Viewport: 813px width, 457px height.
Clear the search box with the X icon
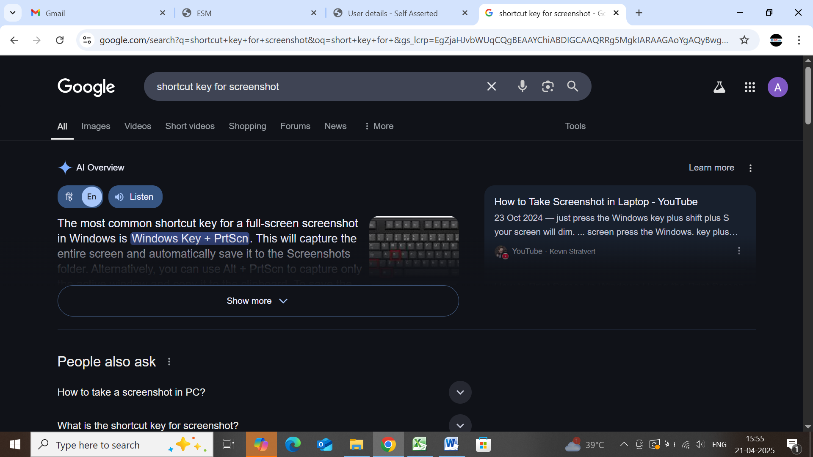tap(491, 87)
